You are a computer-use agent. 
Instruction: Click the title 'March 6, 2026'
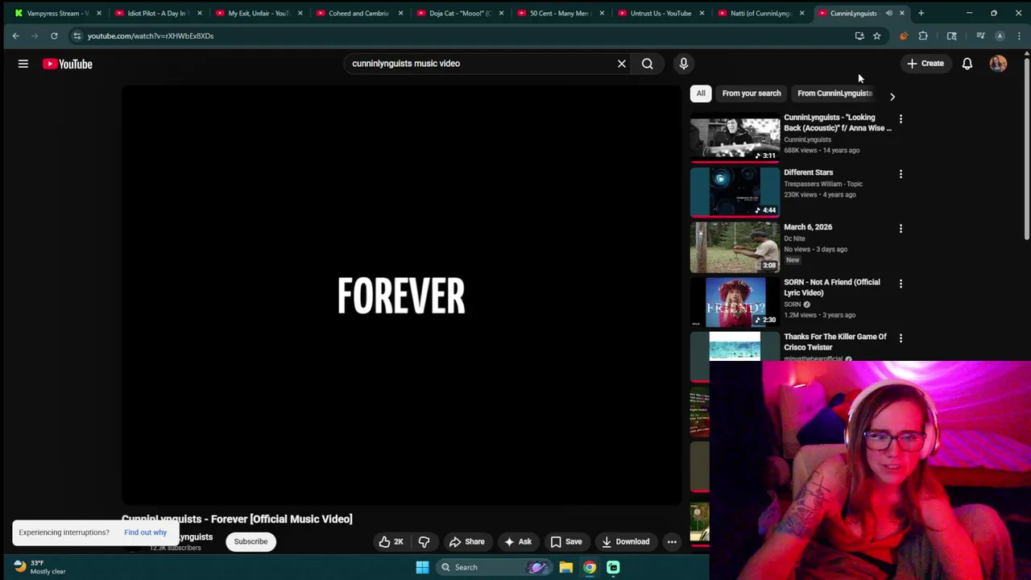[808, 227]
